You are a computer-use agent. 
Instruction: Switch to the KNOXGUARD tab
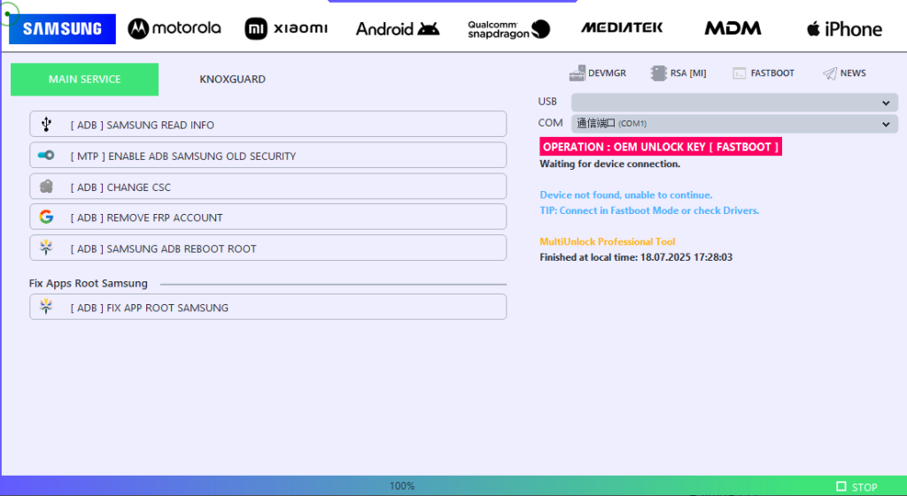coord(233,79)
